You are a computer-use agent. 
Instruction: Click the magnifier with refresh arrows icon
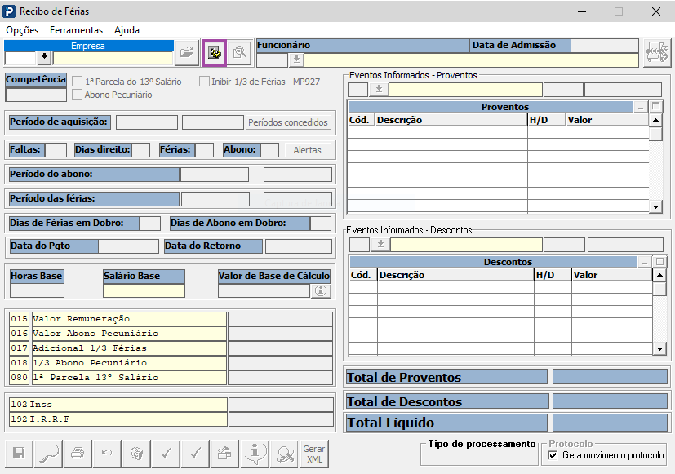coord(284,453)
